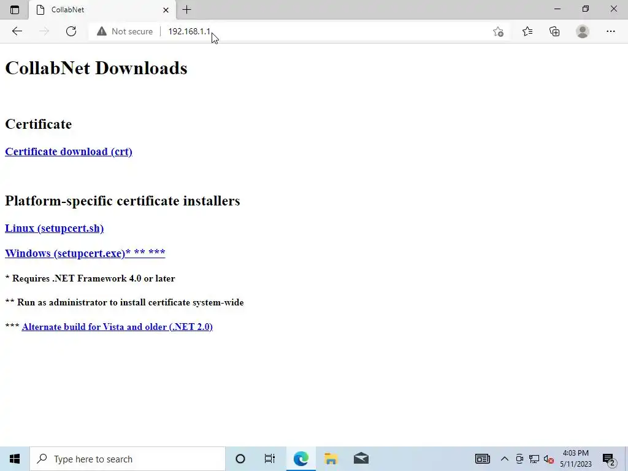Open File Explorer from the taskbar
628x471 pixels.
point(331,459)
